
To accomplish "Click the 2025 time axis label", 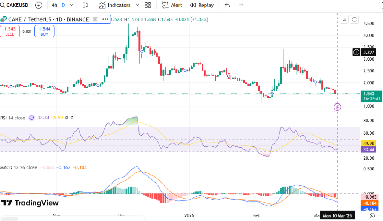I will tap(189, 215).
